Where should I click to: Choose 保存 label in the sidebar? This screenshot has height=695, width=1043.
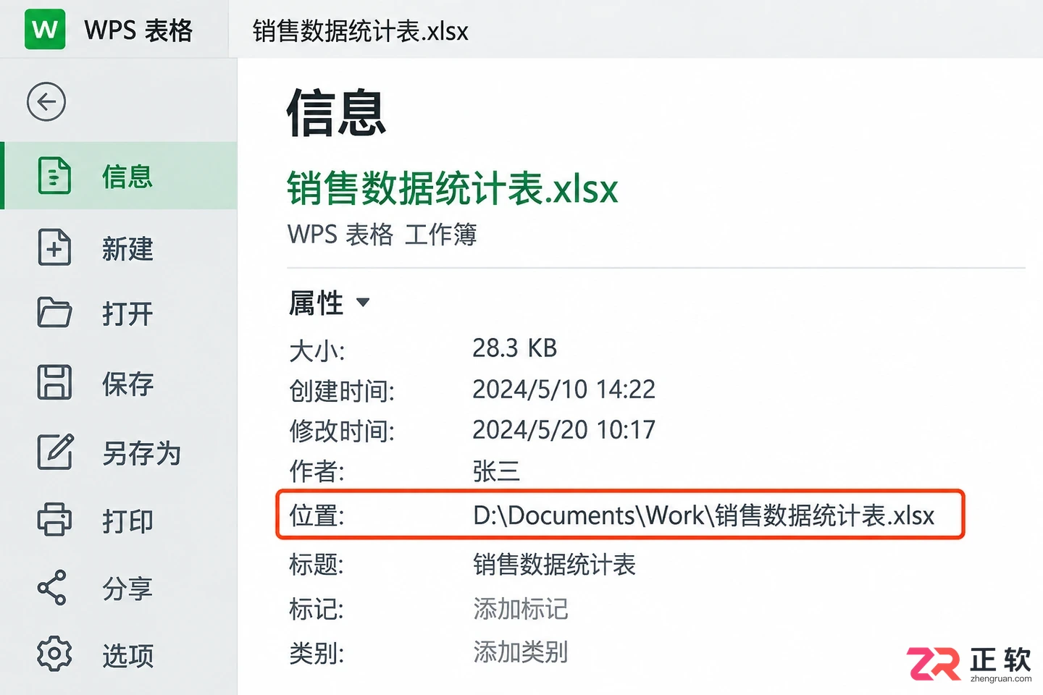(127, 384)
